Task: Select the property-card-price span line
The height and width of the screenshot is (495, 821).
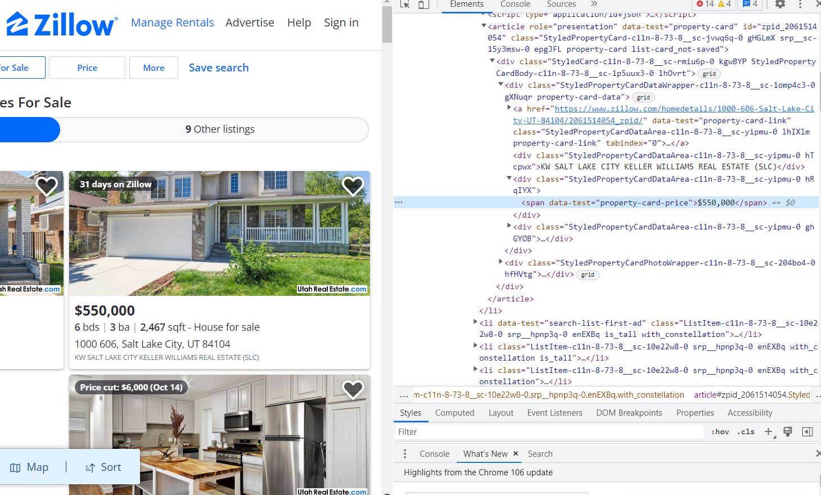Action: pyautogui.click(x=606, y=202)
